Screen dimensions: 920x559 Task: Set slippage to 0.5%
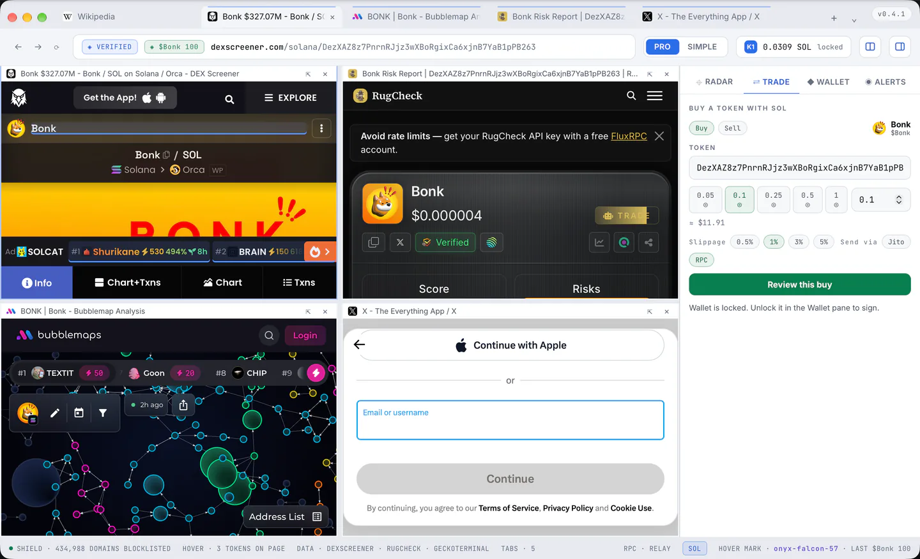745,242
